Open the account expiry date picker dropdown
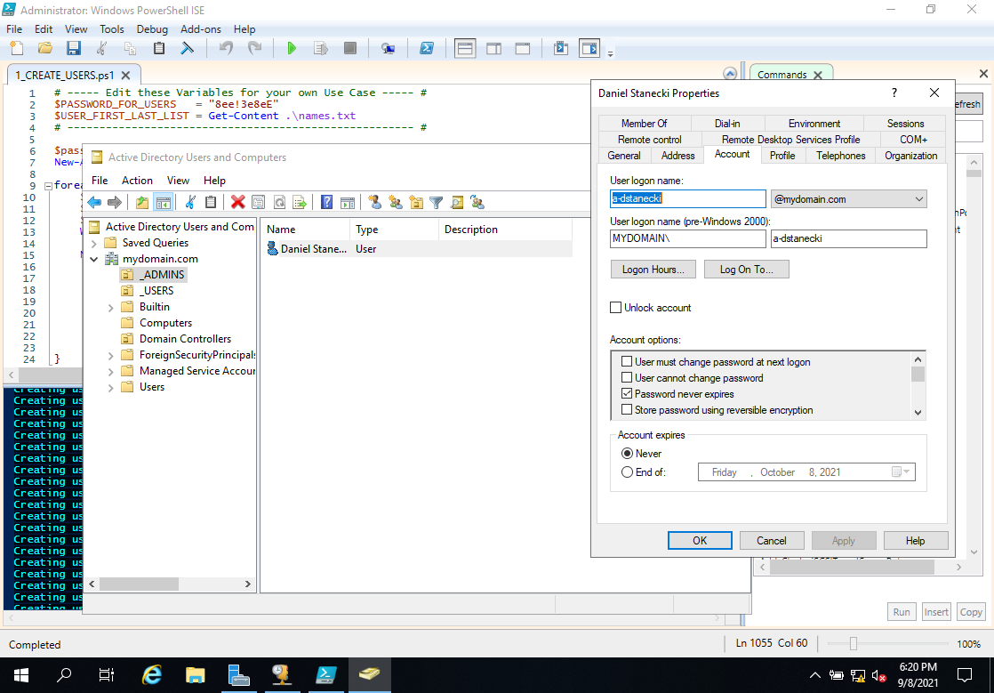 902,471
